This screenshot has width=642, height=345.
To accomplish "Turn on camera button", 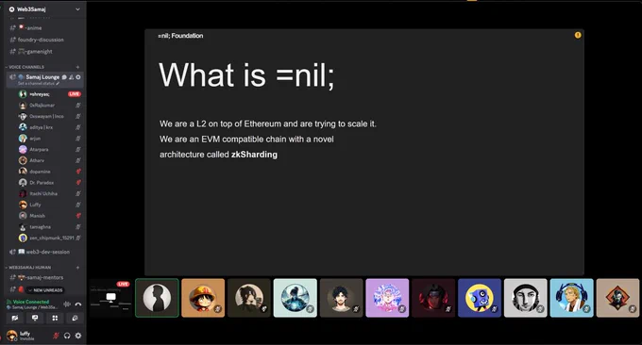I will (x=15, y=318).
